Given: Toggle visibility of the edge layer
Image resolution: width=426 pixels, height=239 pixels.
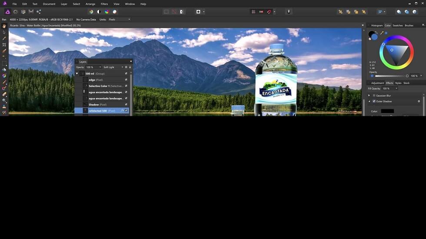Looking at the screenshot, I should point(126,80).
